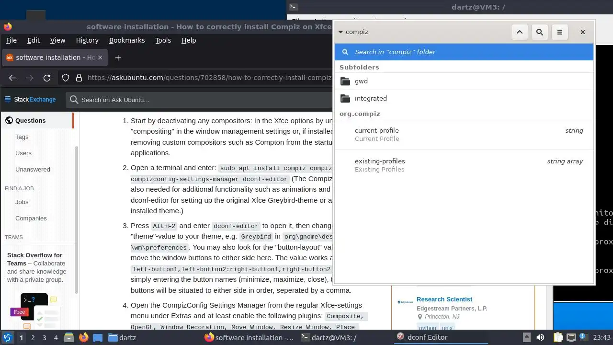Viewport: 613px width, 345px height.
Task: Switch to the dartz@VM3 terminal taskbar item
Action: [329, 338]
